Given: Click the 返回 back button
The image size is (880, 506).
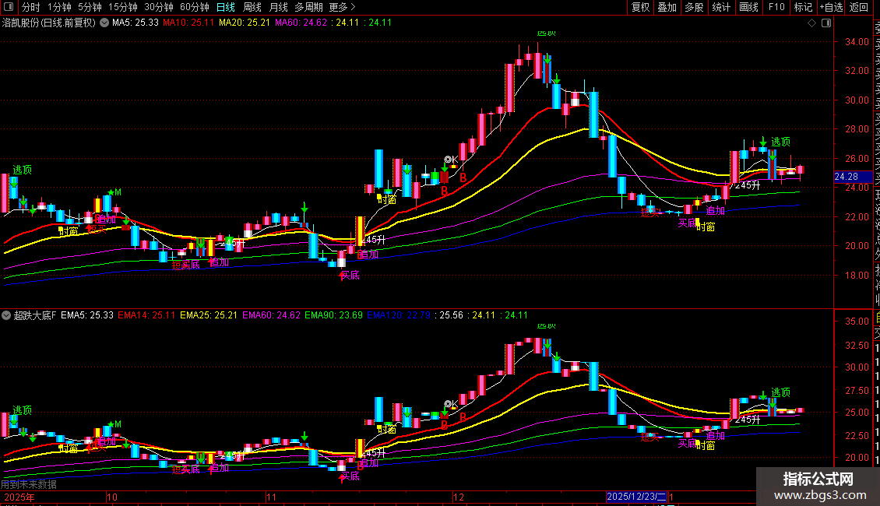Looking at the screenshot, I should tap(859, 7).
